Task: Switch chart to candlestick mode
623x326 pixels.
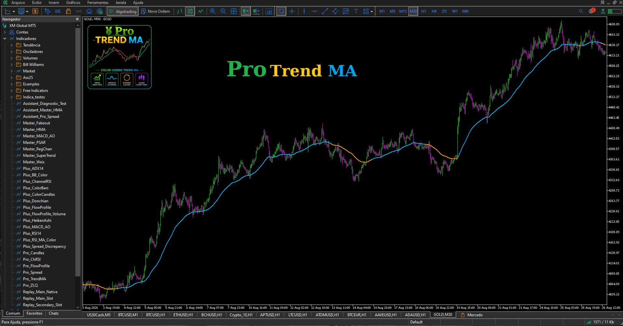Action: point(190,11)
